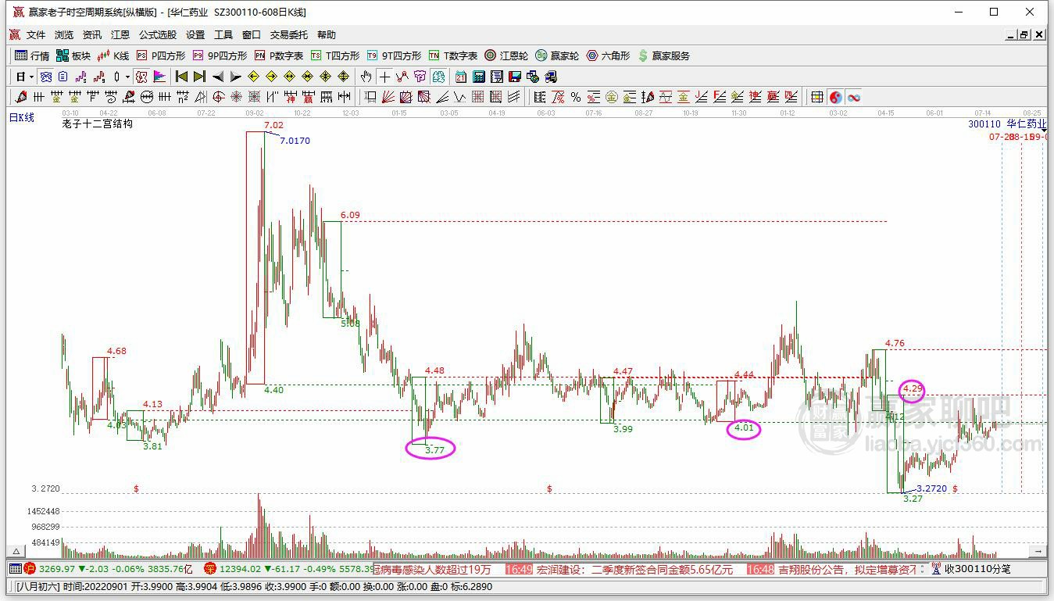
Task: Click the 3.2720 bottom price label
Action: (931, 488)
